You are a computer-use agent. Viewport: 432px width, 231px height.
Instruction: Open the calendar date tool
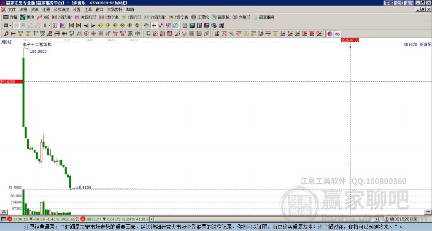185,26
